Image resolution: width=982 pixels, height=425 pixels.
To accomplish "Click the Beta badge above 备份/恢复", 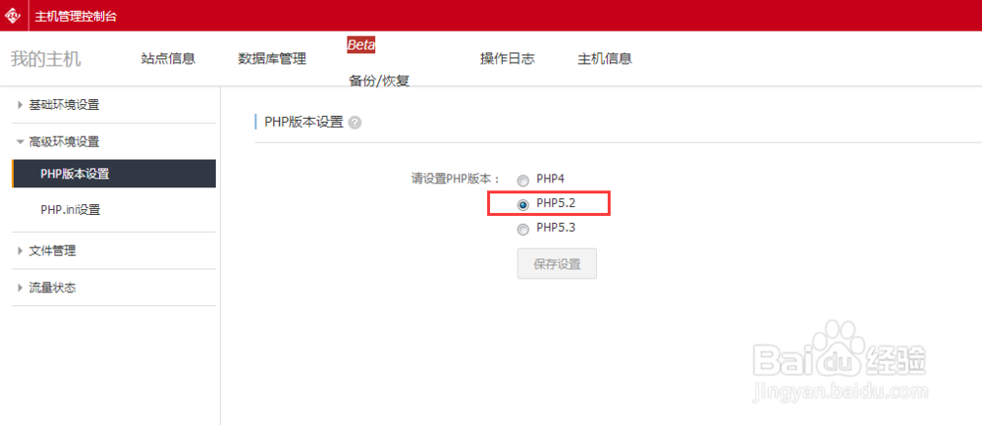I will click(360, 45).
